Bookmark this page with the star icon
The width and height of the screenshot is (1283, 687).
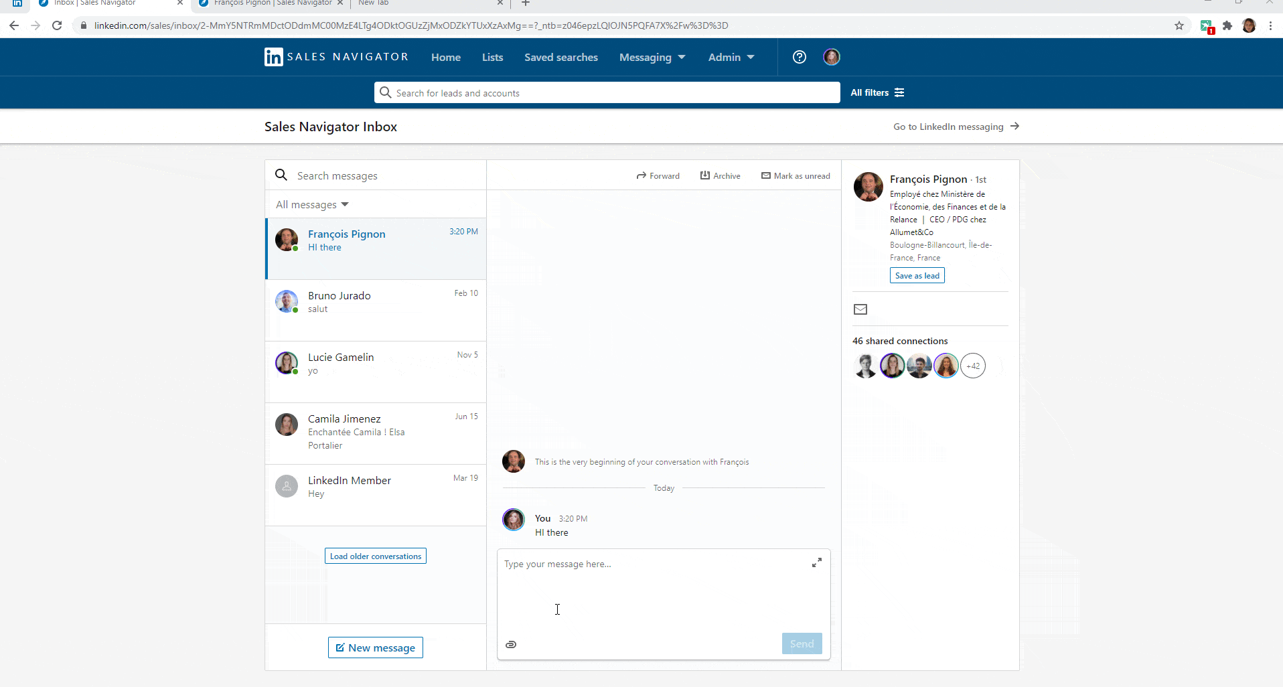1179,25
